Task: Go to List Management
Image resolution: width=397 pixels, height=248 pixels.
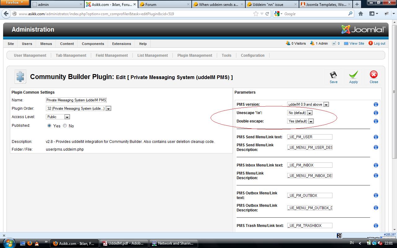Action: tap(153, 55)
